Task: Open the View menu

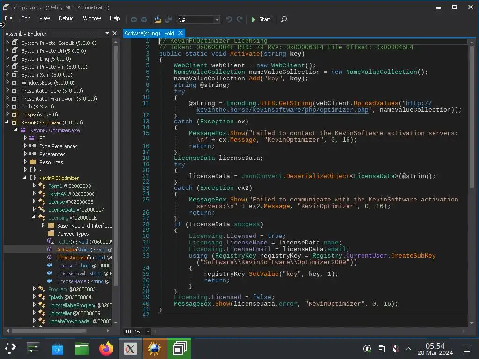Action: pyautogui.click(x=44, y=18)
